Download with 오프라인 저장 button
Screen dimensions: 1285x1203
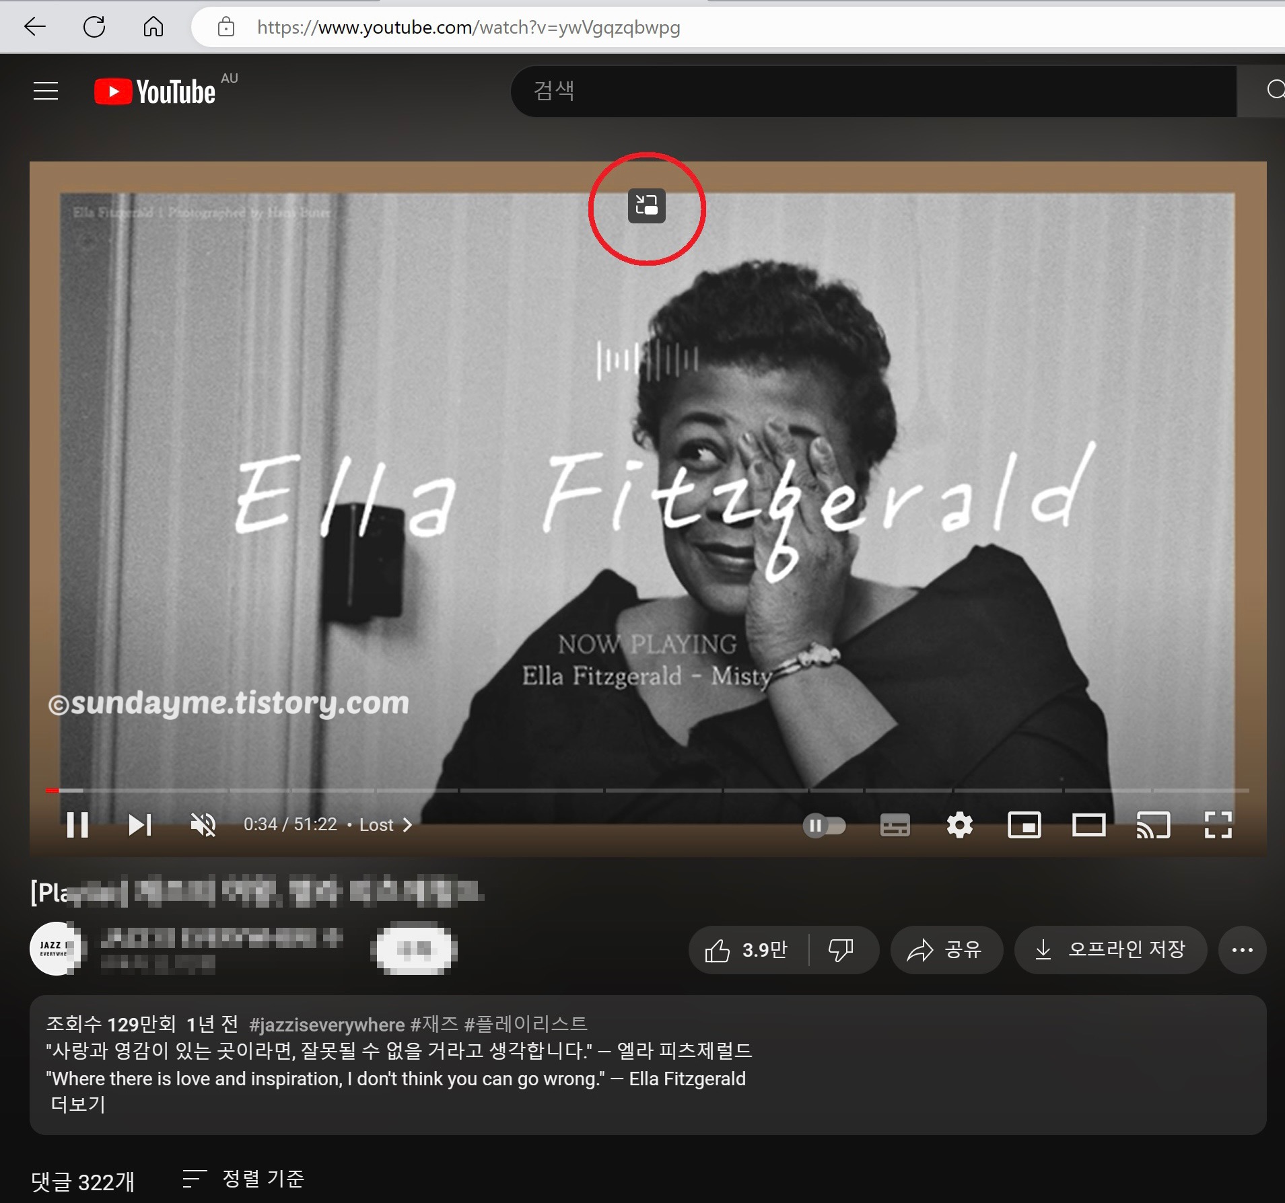1111,950
